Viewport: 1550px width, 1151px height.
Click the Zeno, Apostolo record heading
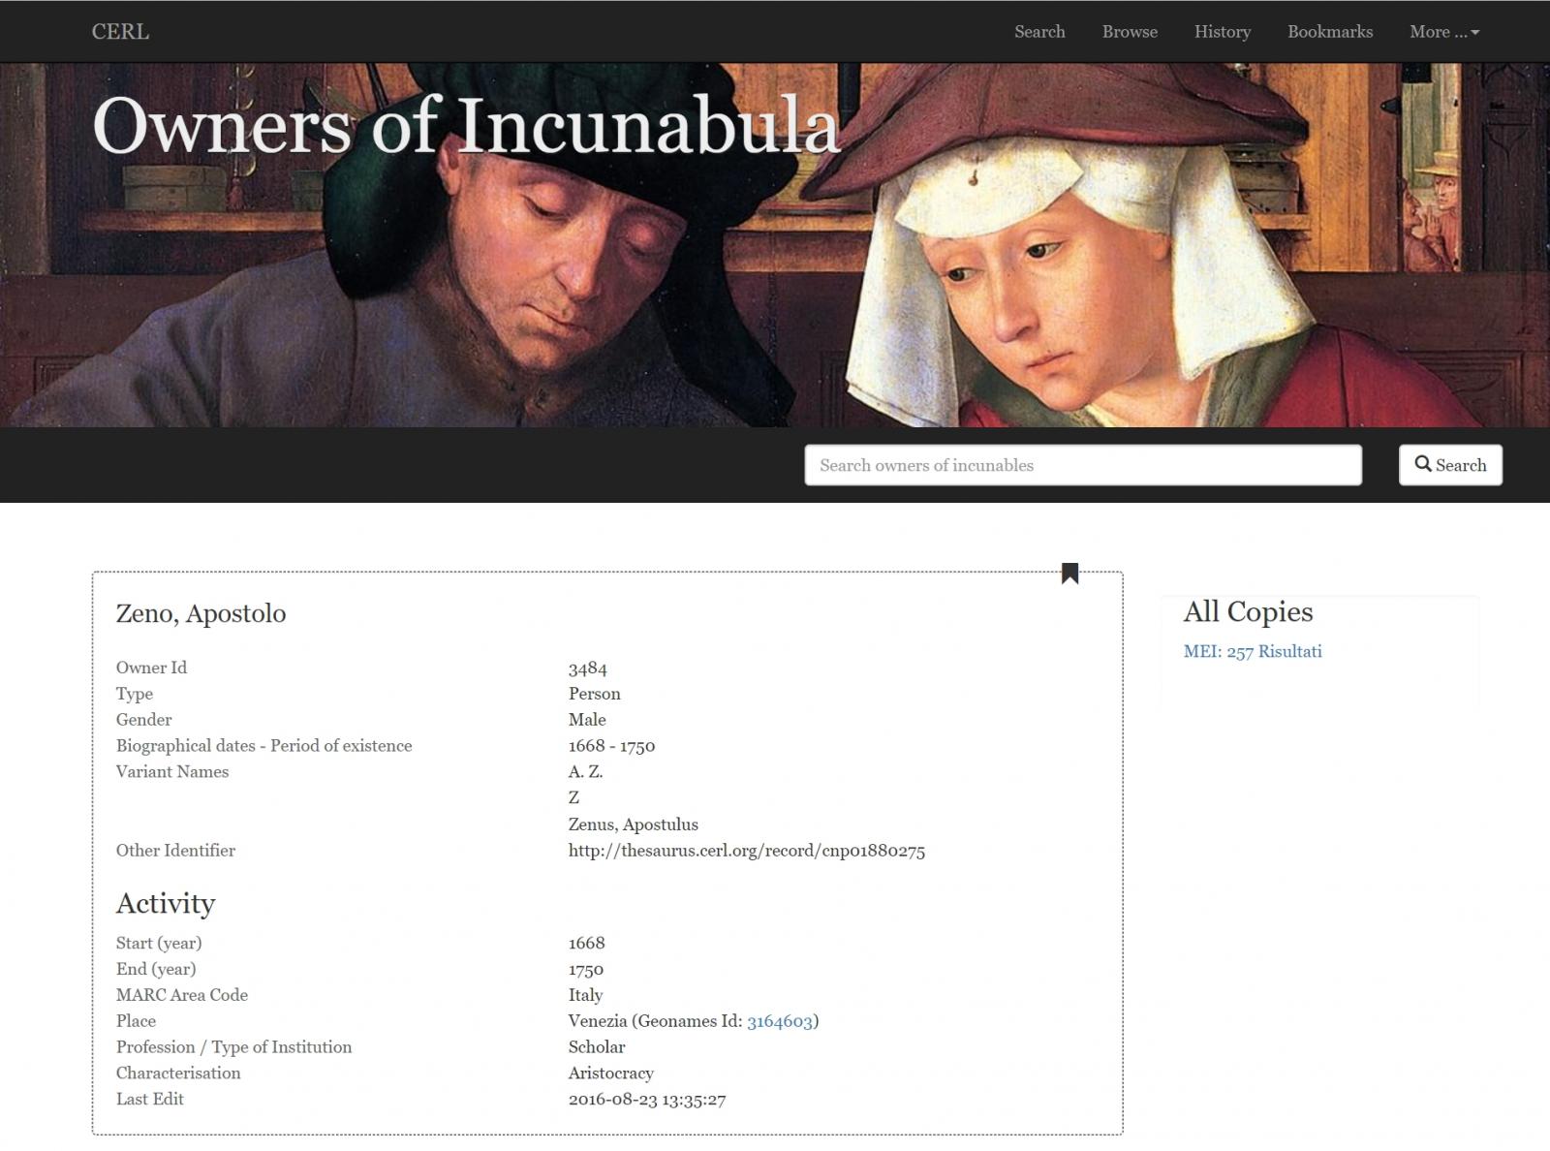point(201,613)
